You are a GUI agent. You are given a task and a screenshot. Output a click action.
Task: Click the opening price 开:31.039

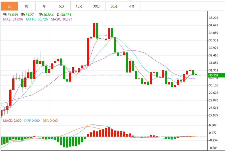point(10,15)
